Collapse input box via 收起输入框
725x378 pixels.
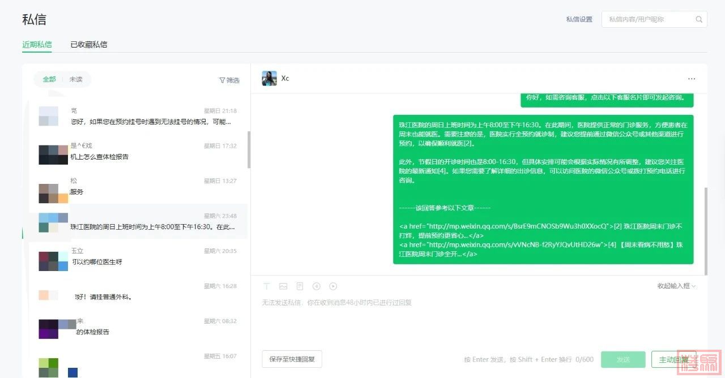(x=676, y=286)
